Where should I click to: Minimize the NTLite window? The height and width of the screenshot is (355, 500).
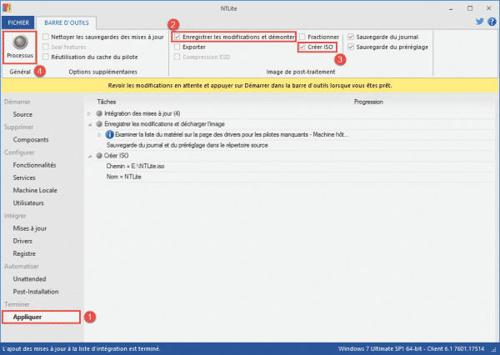coord(451,8)
